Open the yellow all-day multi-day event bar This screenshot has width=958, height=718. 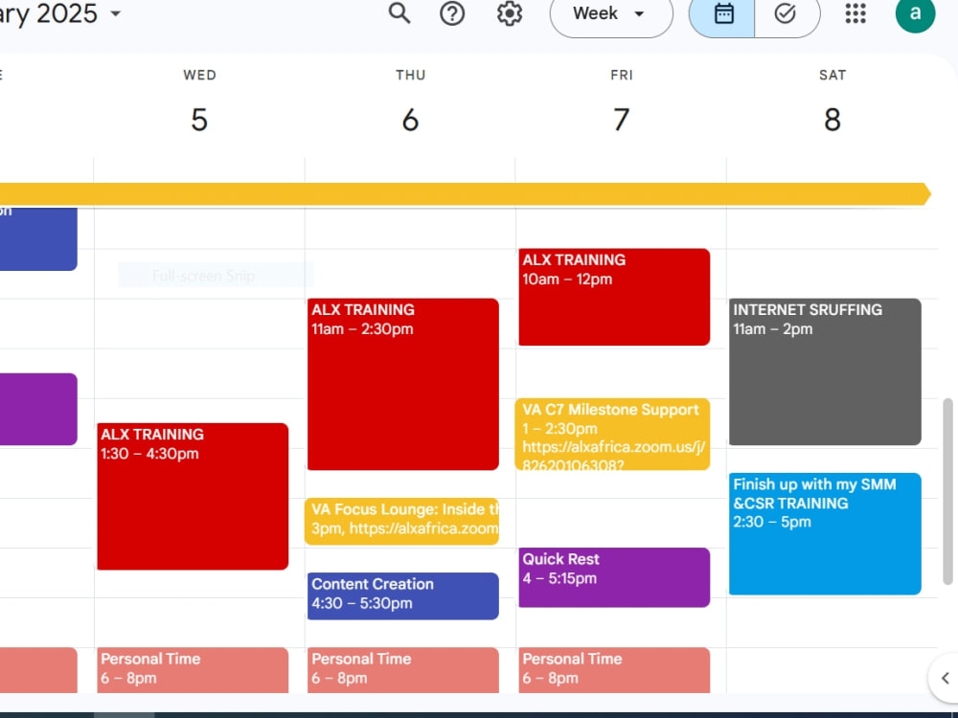pos(465,194)
